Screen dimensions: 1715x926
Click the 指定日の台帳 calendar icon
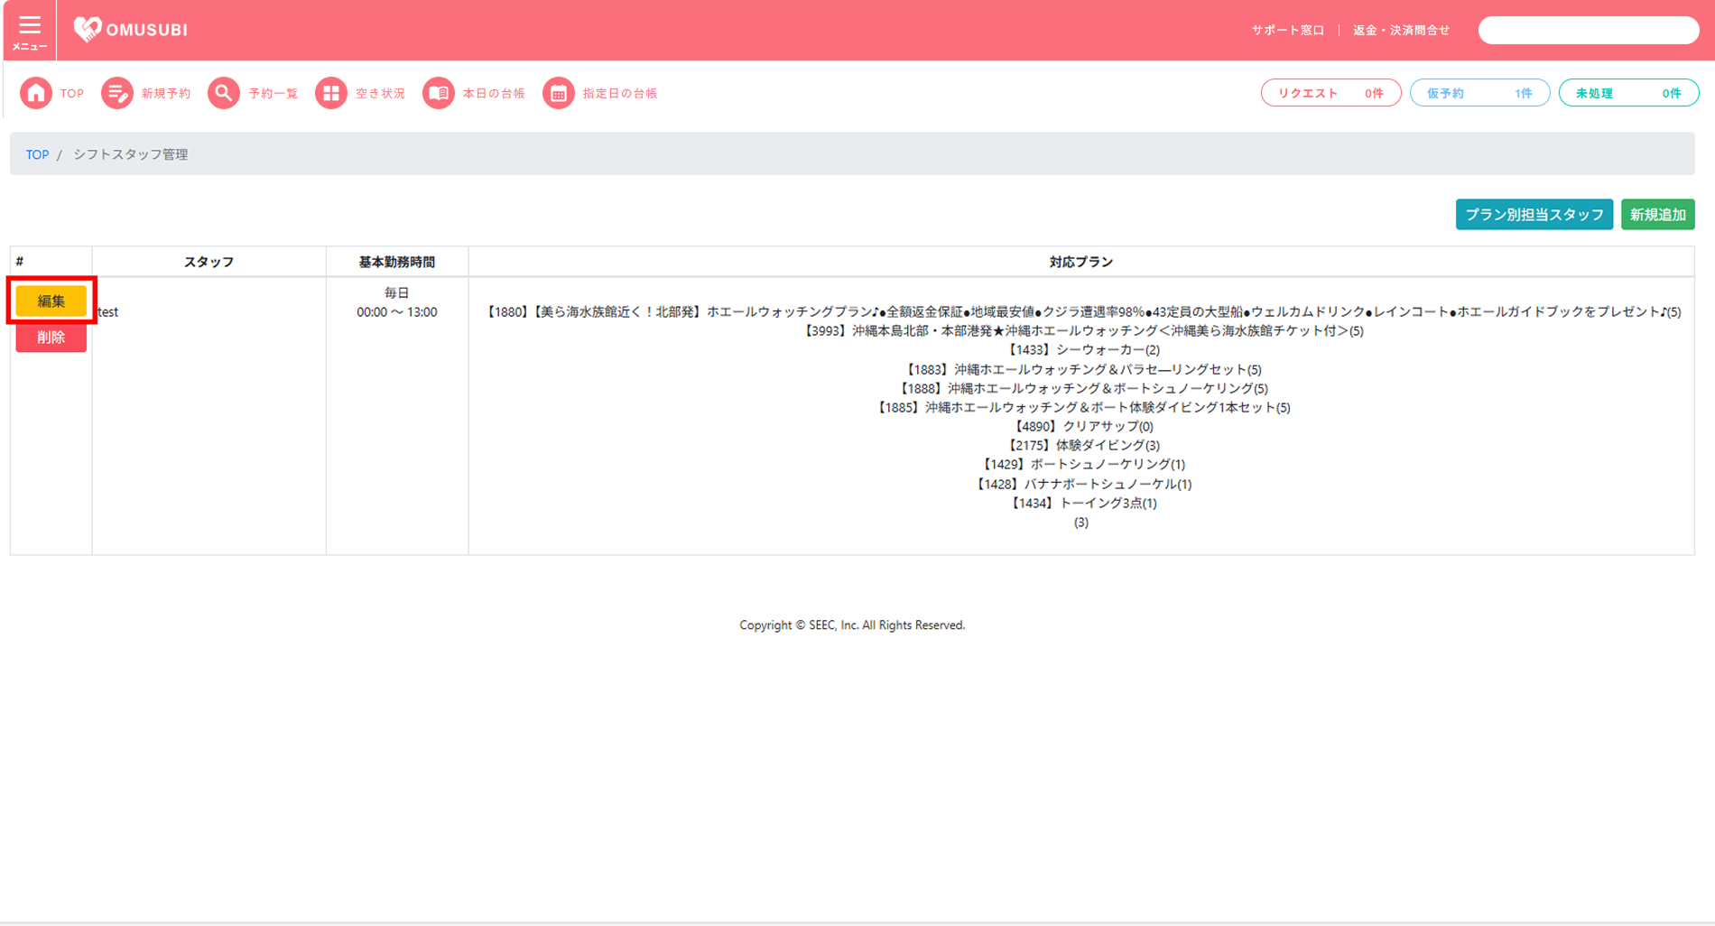coord(559,93)
